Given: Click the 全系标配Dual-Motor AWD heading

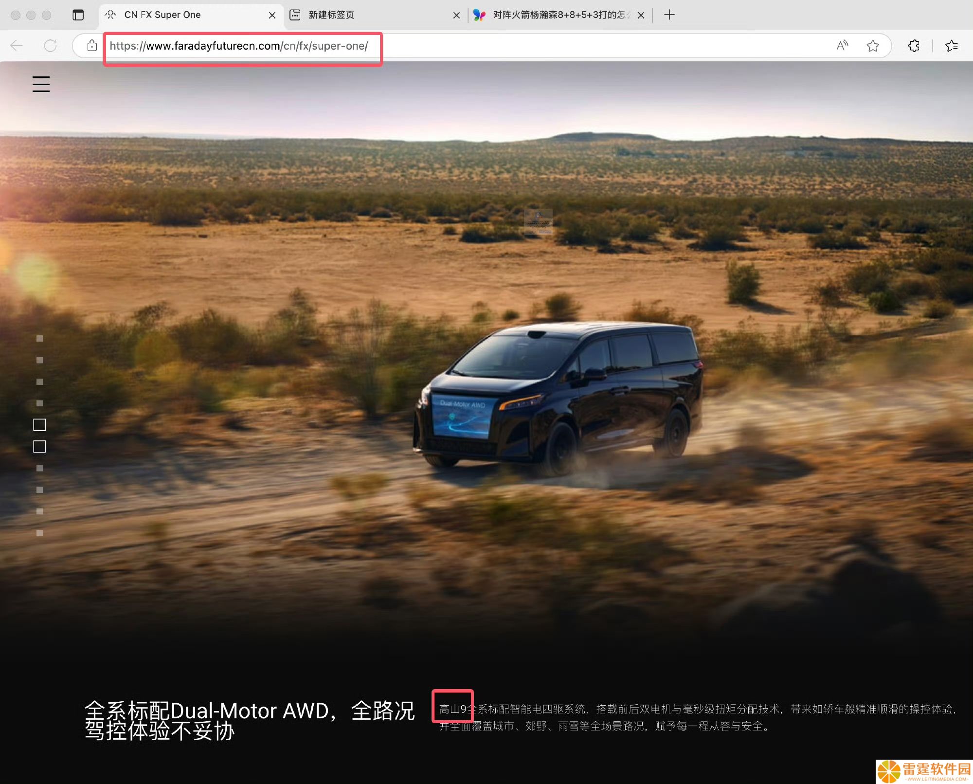Looking at the screenshot, I should click(250, 720).
